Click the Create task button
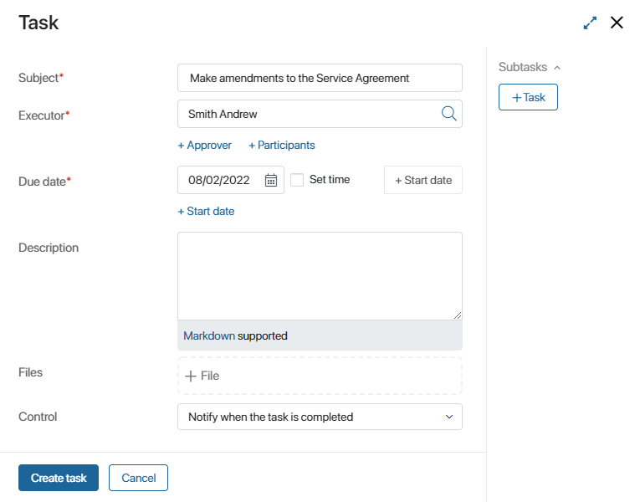The height and width of the screenshot is (502, 640). click(59, 478)
